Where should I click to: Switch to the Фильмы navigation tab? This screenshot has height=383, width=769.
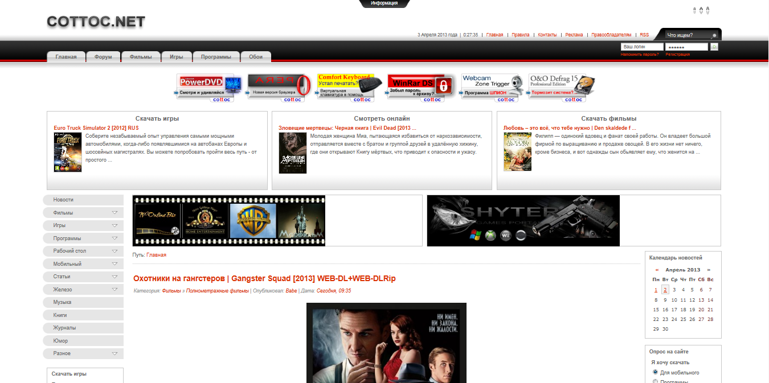click(x=141, y=57)
